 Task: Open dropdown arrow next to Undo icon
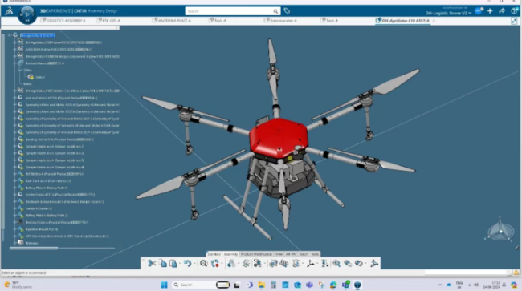(x=194, y=264)
